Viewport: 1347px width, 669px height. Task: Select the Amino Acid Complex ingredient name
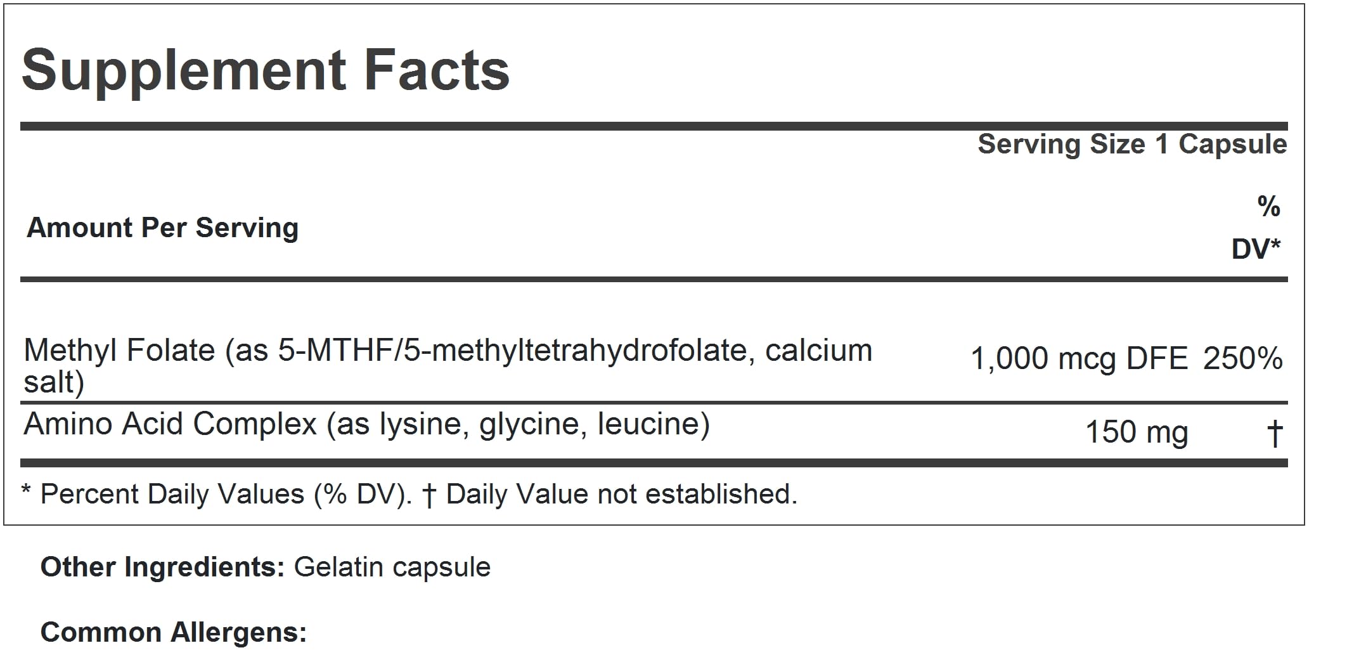tap(170, 424)
